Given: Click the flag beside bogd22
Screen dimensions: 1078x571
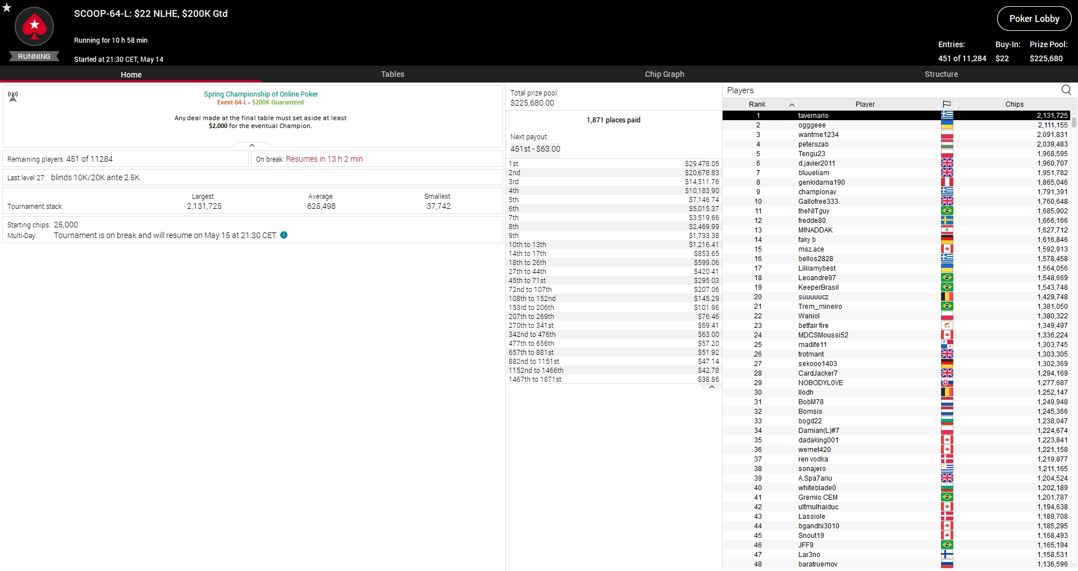Looking at the screenshot, I should 947,421.
